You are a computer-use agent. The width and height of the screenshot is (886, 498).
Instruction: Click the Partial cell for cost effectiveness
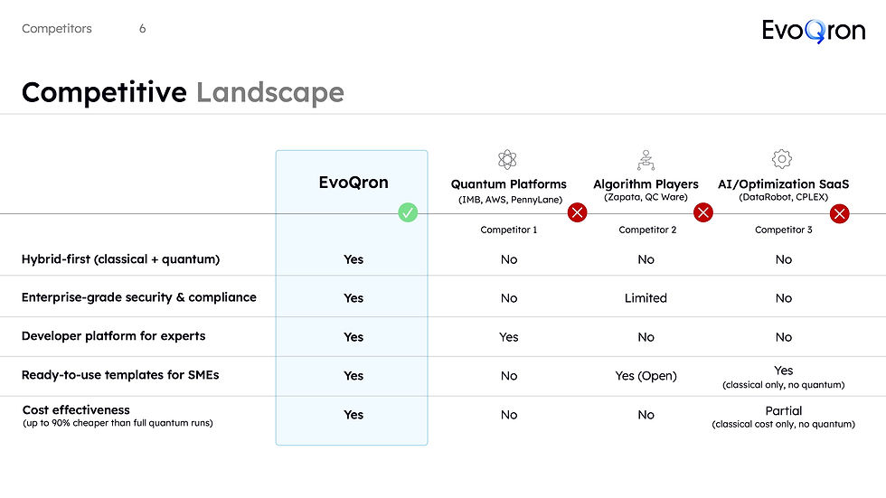(x=783, y=411)
